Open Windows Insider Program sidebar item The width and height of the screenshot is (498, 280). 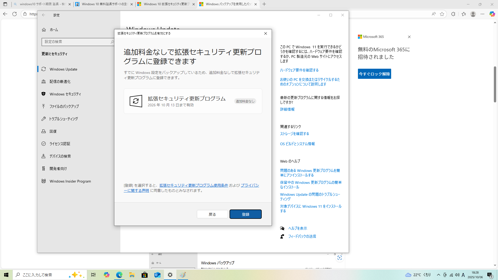[70, 181]
